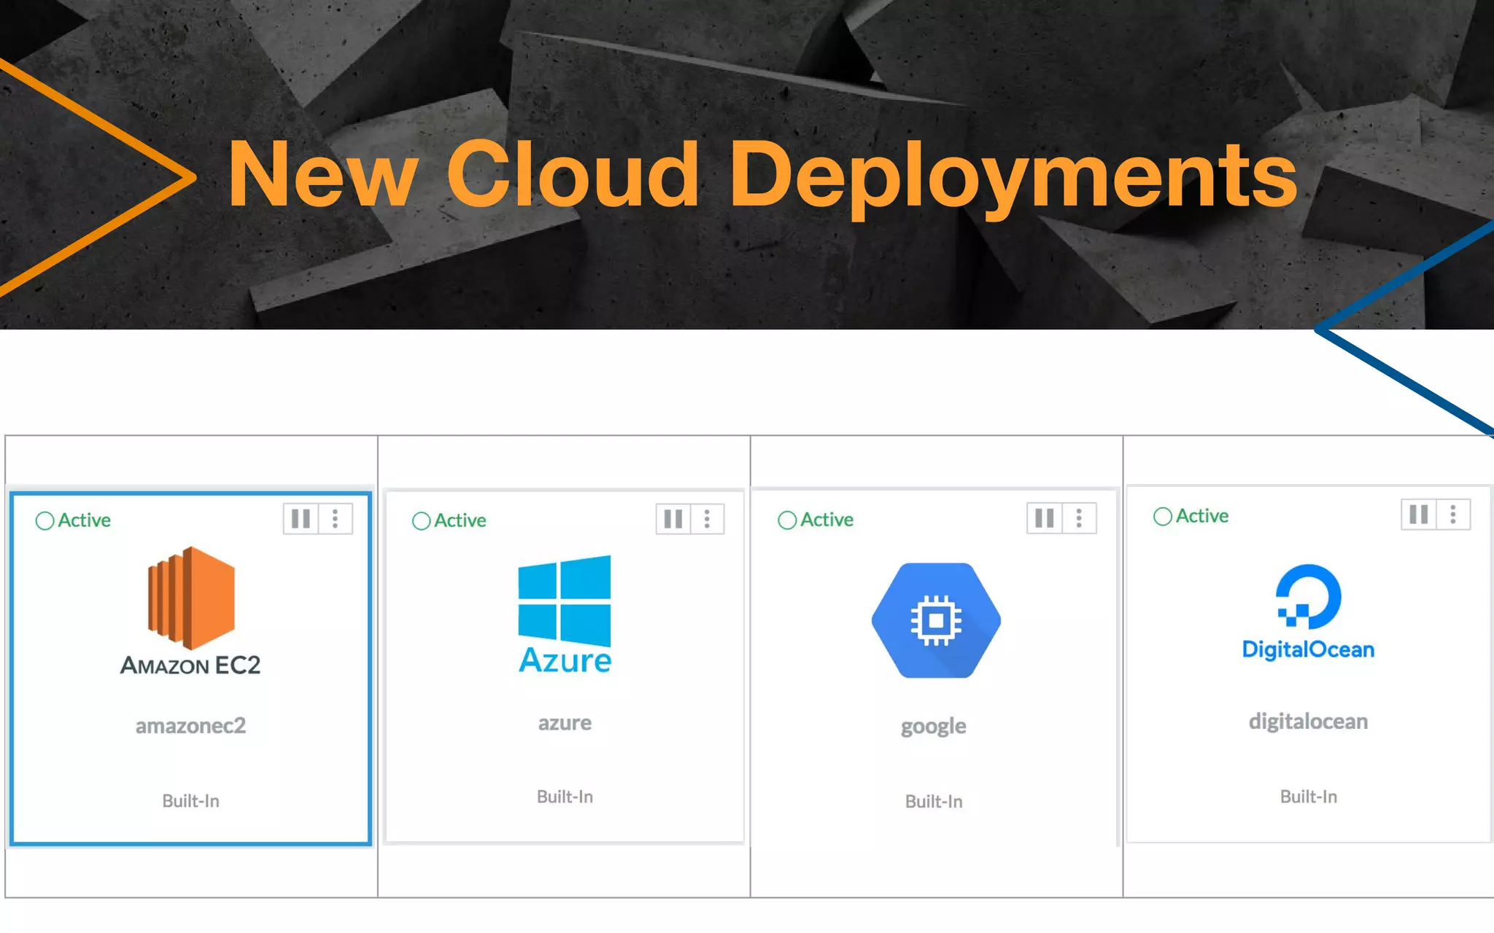Pause the digitalocean driver
The width and height of the screenshot is (1494, 933).
point(1418,515)
